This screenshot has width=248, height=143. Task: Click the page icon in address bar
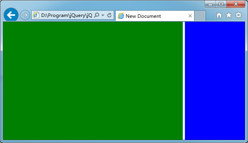[x=36, y=15]
